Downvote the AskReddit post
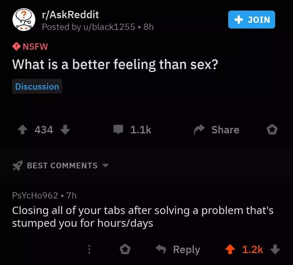 point(65,130)
